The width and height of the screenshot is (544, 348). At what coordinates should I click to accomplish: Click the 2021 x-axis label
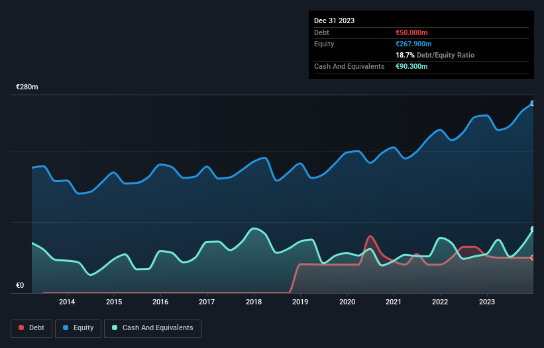point(394,302)
